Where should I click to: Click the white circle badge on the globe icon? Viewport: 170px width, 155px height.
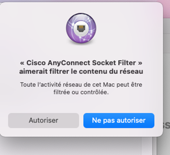pyautogui.click(x=81, y=28)
